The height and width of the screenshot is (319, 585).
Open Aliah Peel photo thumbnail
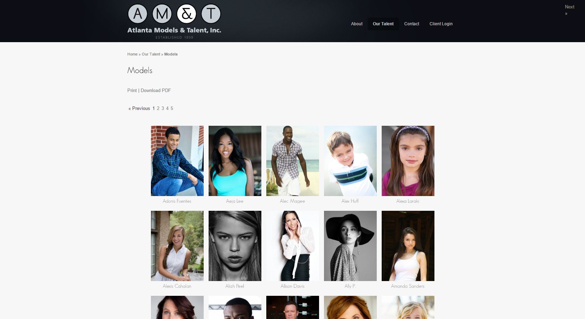click(x=235, y=246)
